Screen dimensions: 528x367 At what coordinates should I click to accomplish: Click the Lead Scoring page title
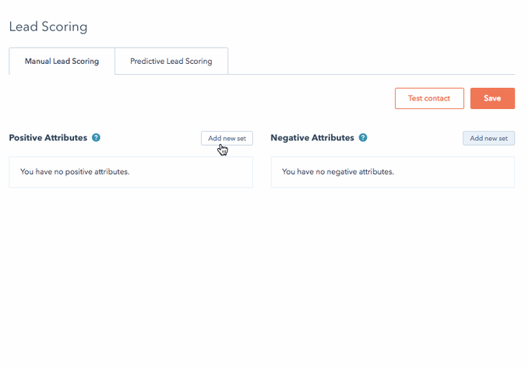pos(48,26)
